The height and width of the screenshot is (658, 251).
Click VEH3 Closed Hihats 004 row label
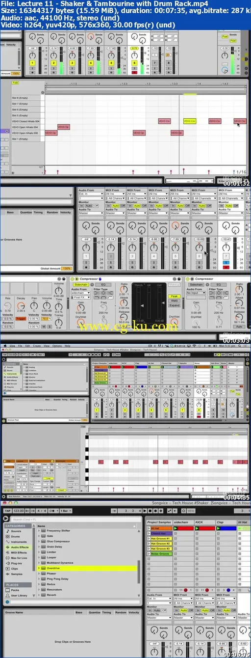tap(26, 121)
